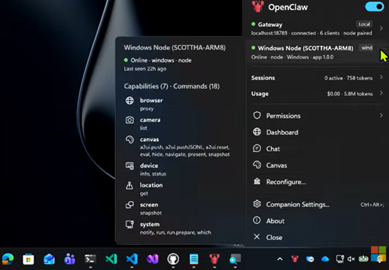
Task: Click the Close X icon in menu
Action: point(257,237)
